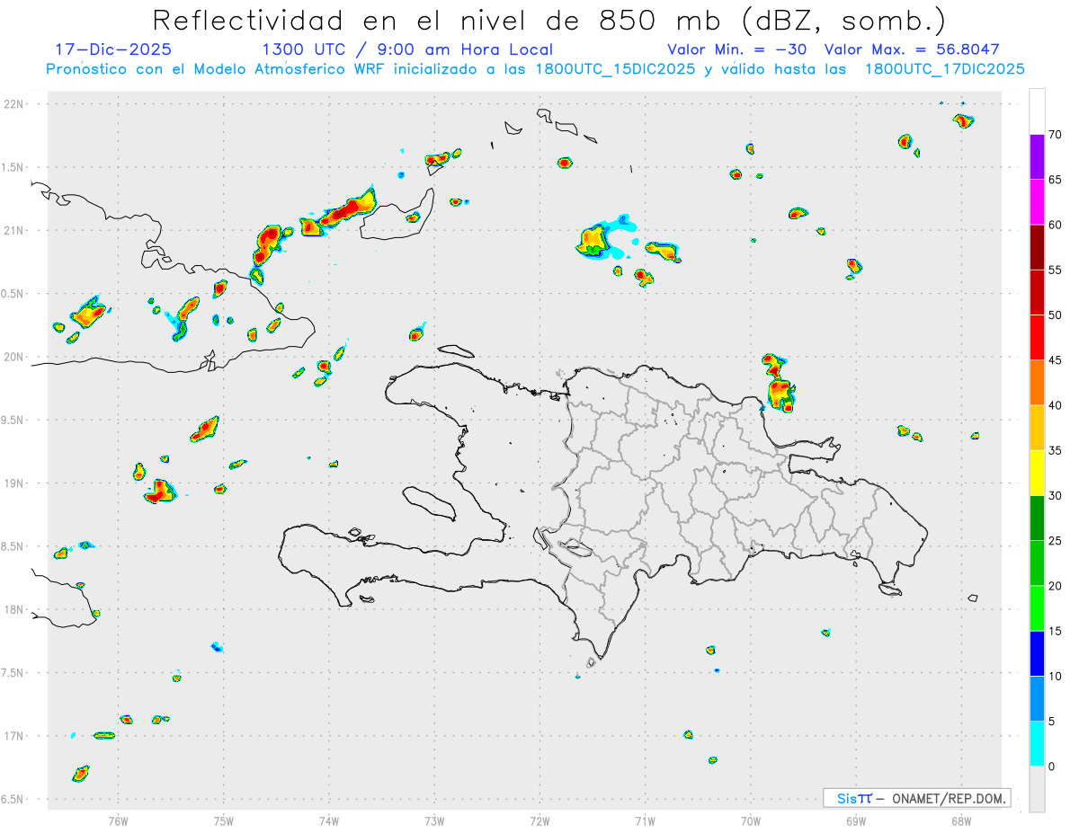Click the '50' colorbar scale value

point(1056,315)
